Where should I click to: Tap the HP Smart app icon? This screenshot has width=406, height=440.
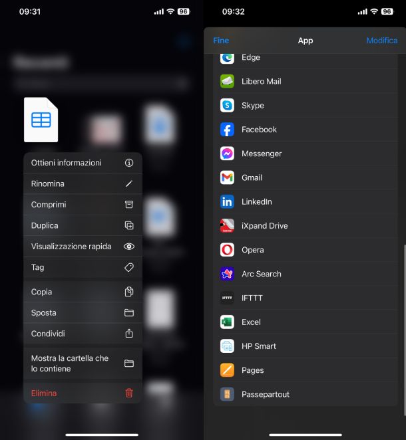pyautogui.click(x=227, y=346)
